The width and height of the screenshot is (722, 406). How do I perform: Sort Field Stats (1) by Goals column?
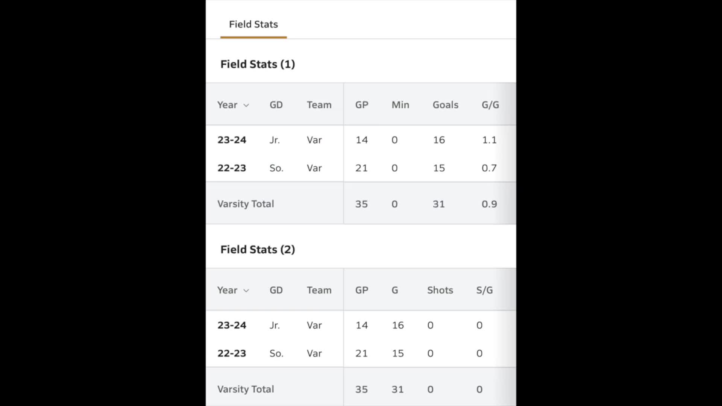[445, 105]
